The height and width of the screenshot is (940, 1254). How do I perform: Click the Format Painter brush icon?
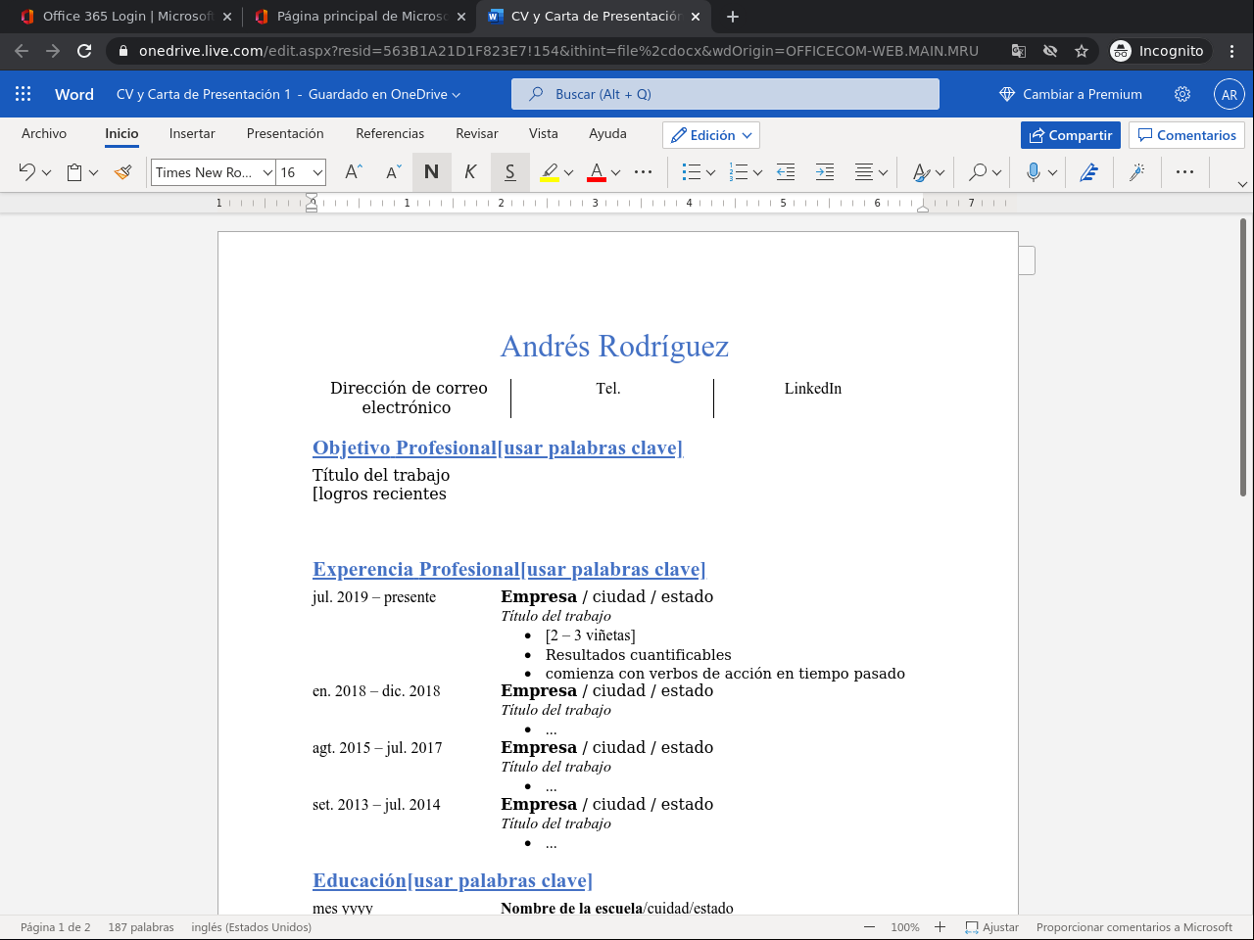[x=122, y=172]
